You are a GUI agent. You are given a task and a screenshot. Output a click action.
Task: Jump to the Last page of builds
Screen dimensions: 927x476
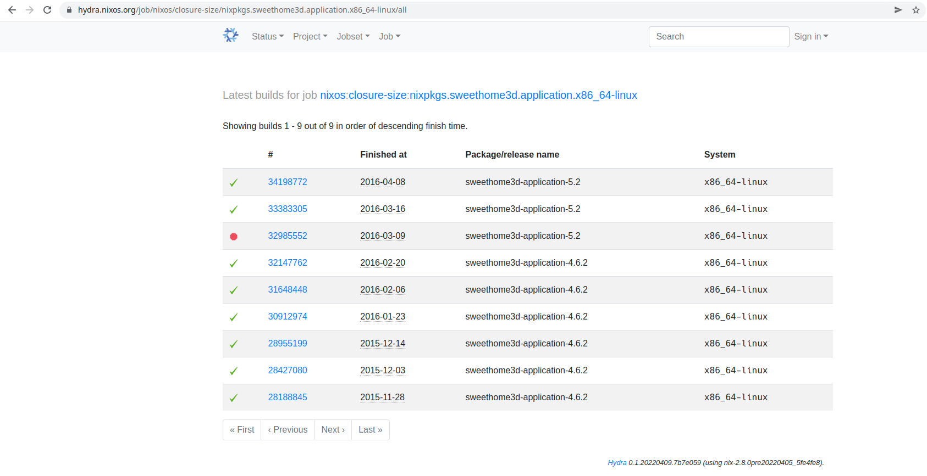[x=371, y=430]
